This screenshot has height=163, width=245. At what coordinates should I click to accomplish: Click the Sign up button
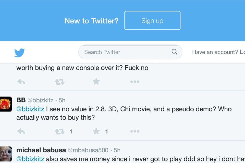click(152, 21)
